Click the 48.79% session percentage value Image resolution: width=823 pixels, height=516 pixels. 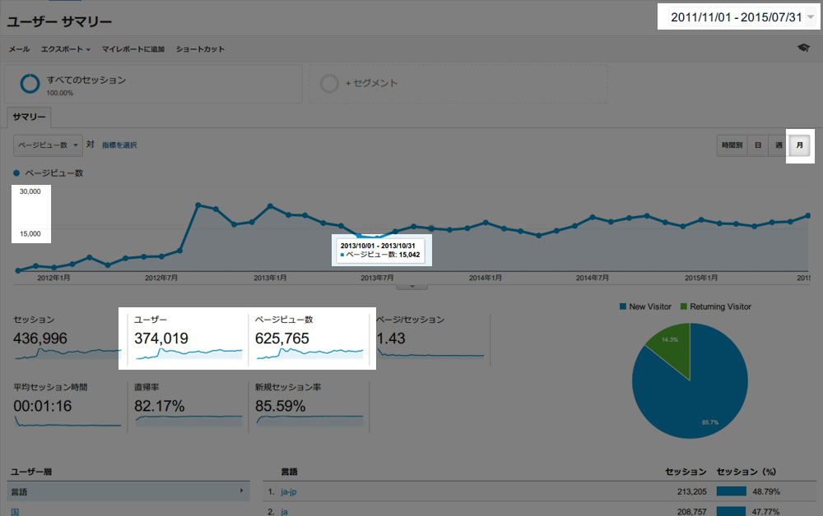[x=766, y=491]
